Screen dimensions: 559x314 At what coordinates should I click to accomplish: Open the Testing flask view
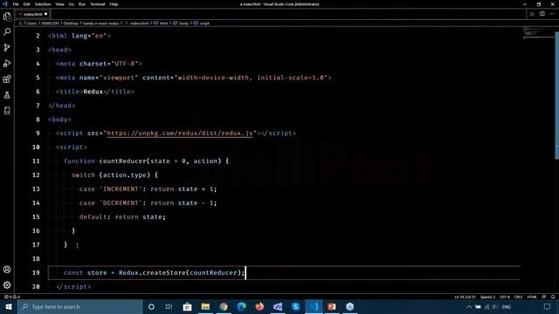7,95
